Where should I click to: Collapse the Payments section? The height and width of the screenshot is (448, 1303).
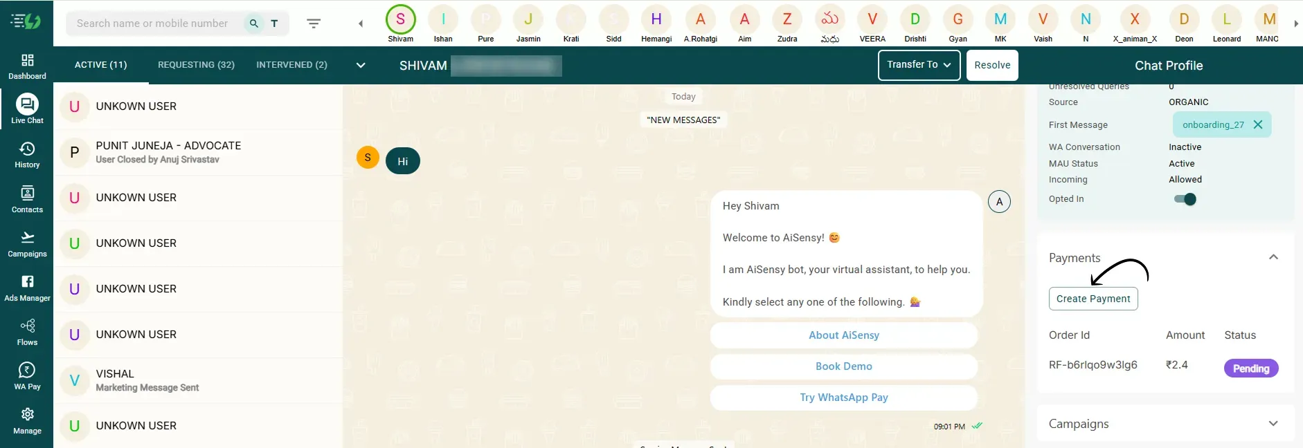tap(1273, 257)
